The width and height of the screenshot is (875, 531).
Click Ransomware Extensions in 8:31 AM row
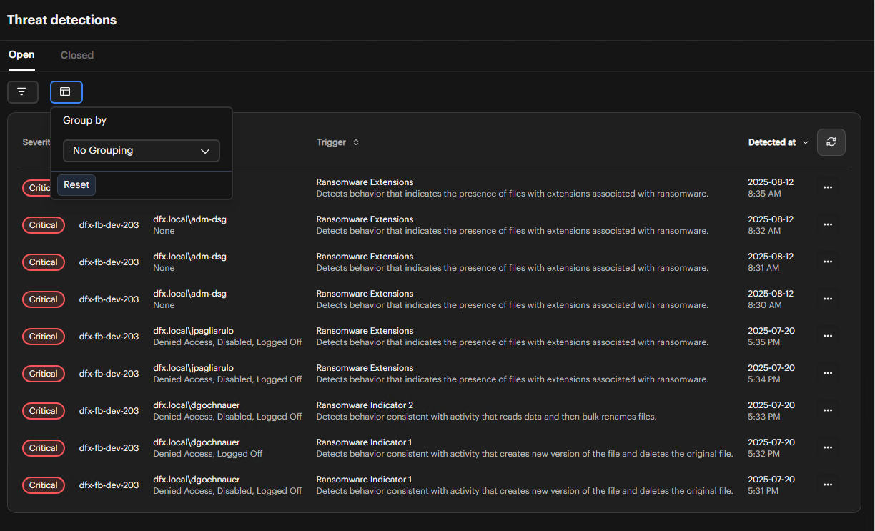[365, 257]
